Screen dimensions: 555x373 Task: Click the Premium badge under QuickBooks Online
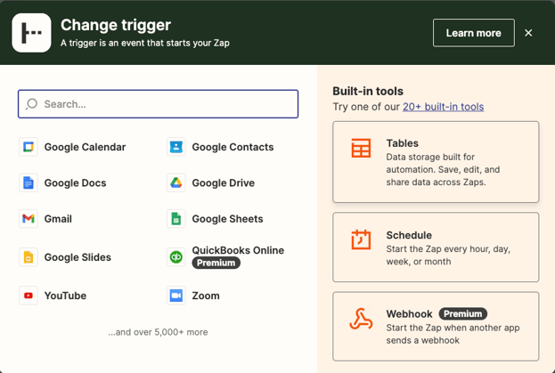pos(216,264)
